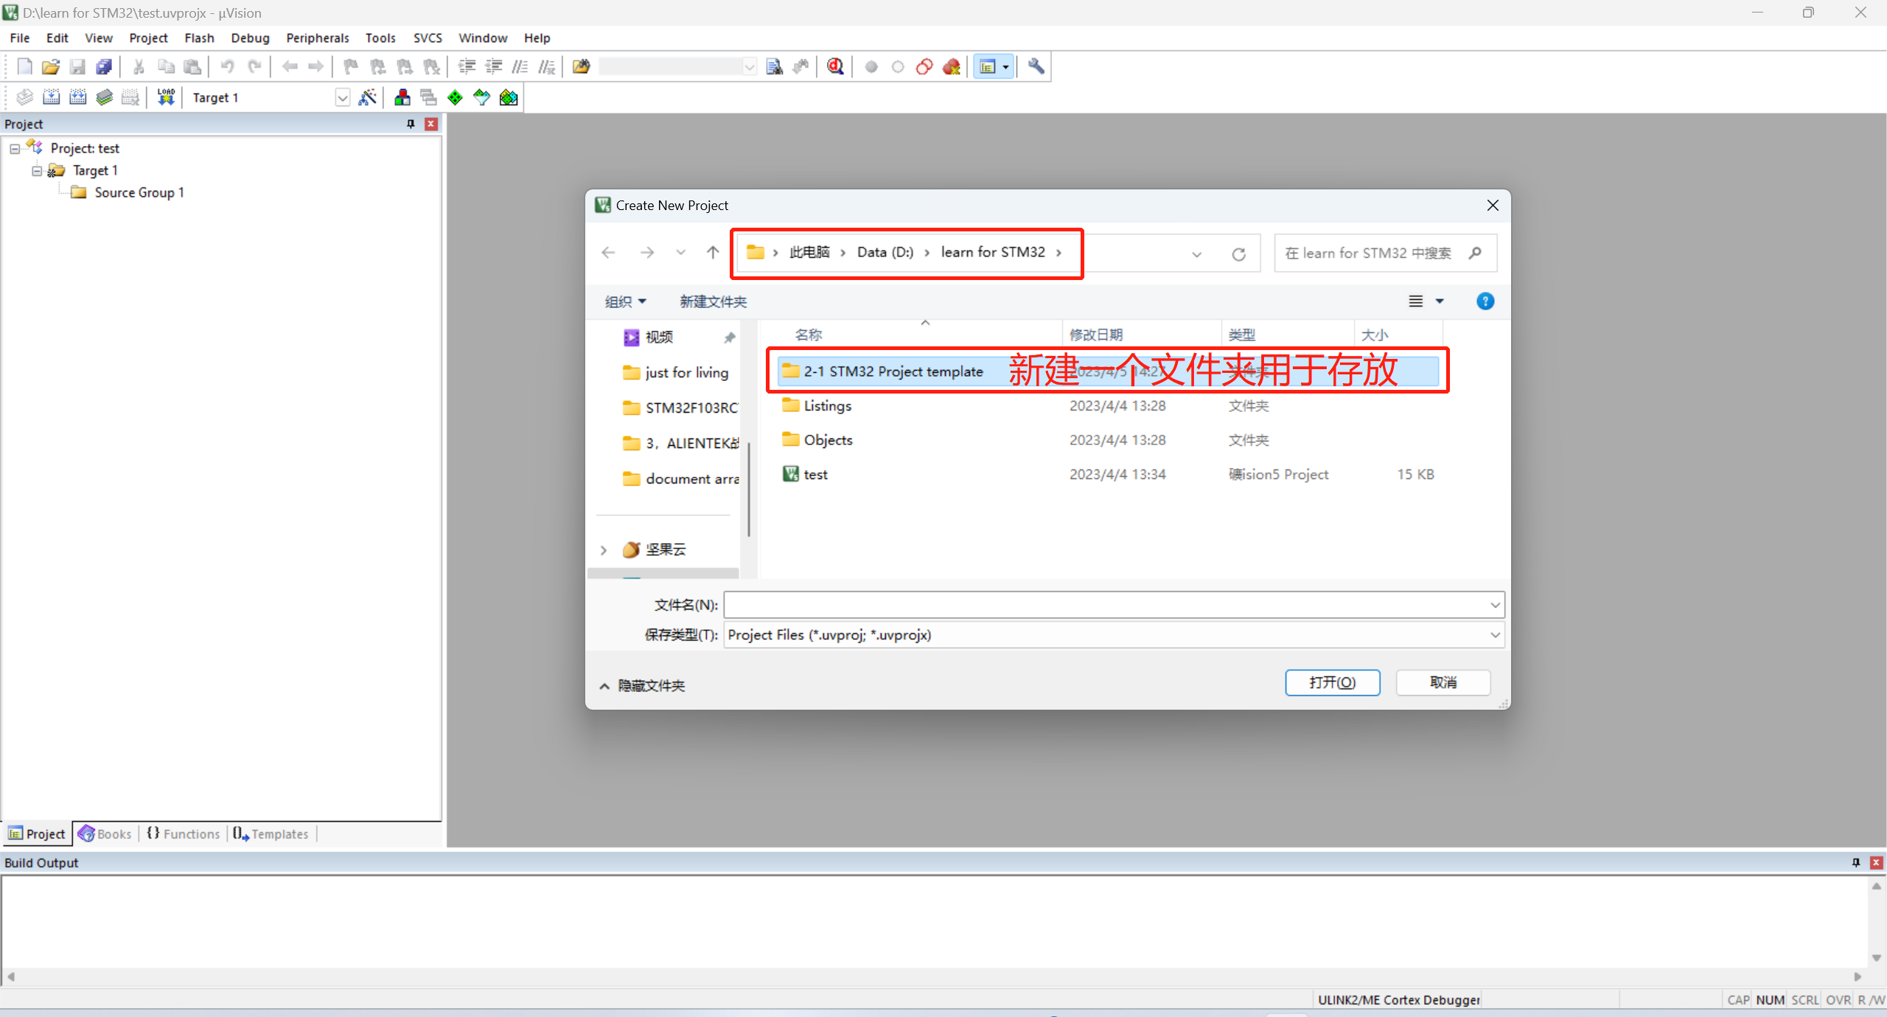Viewport: 1887px width, 1017px height.
Task: Click the Pack Installer icon
Action: coord(509,97)
